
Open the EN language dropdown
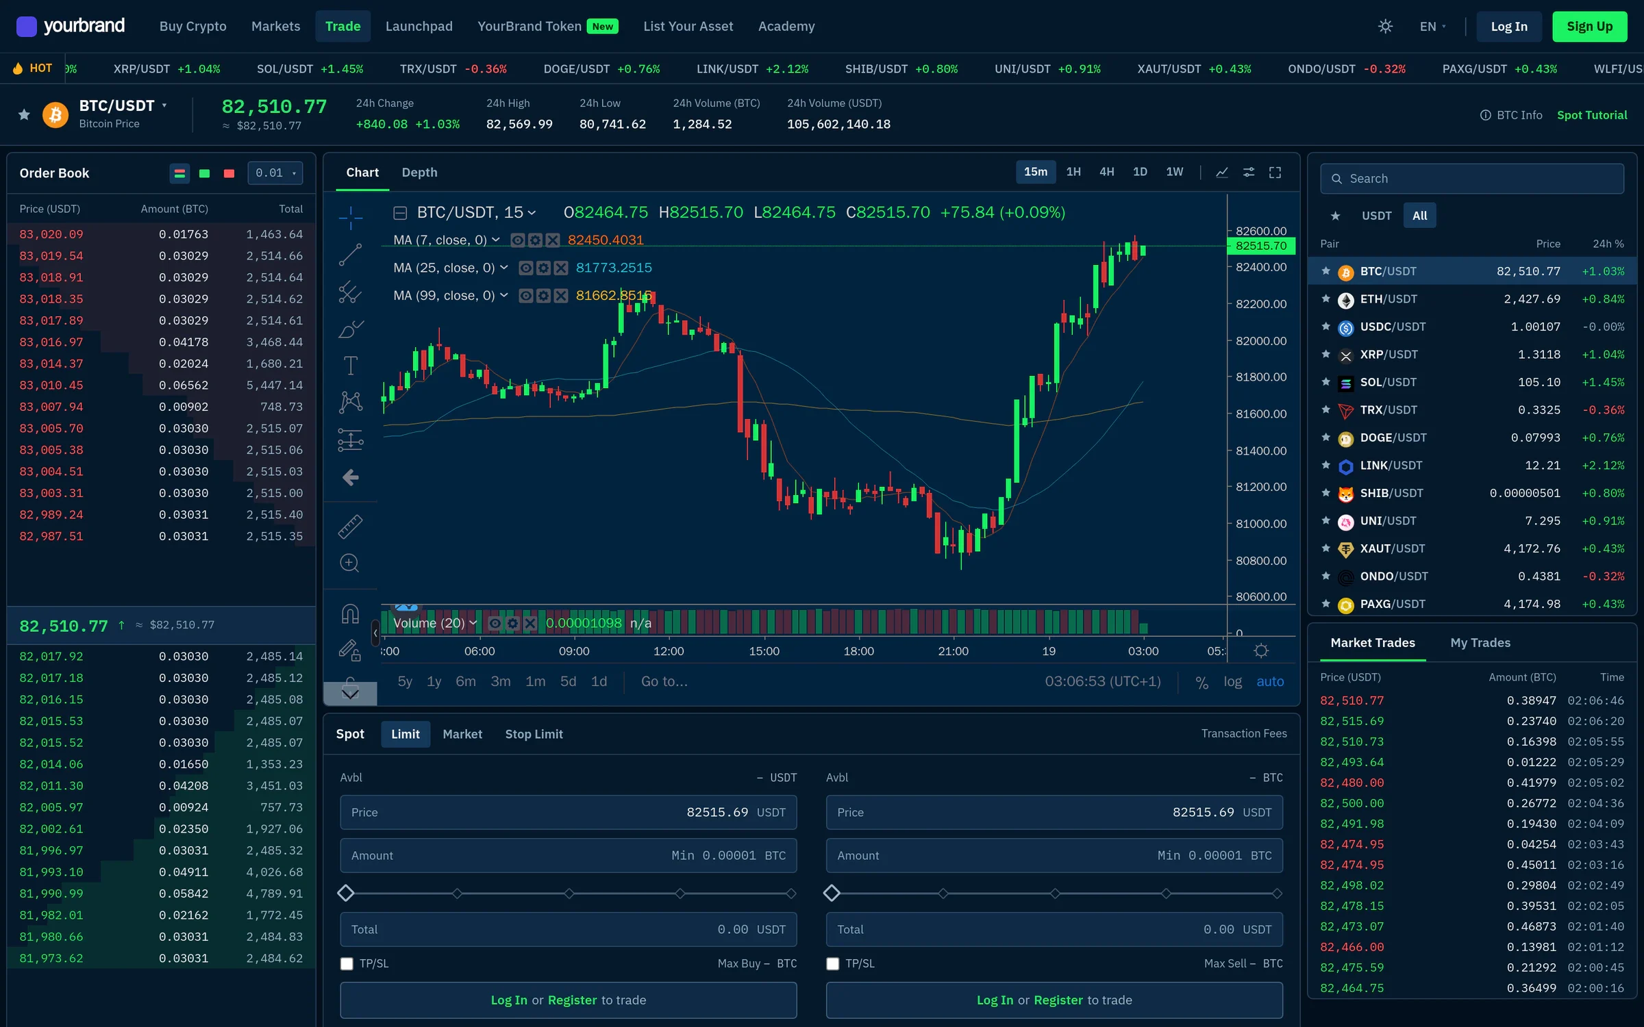point(1432,26)
